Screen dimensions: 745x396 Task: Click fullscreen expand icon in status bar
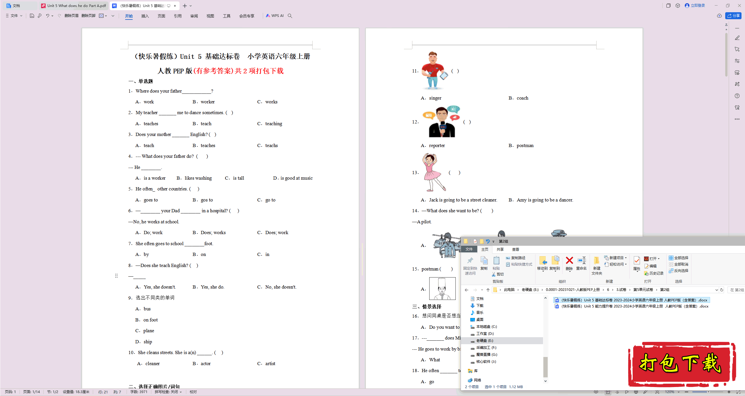click(x=738, y=392)
